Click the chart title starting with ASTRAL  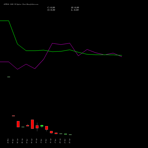click(21, 4)
